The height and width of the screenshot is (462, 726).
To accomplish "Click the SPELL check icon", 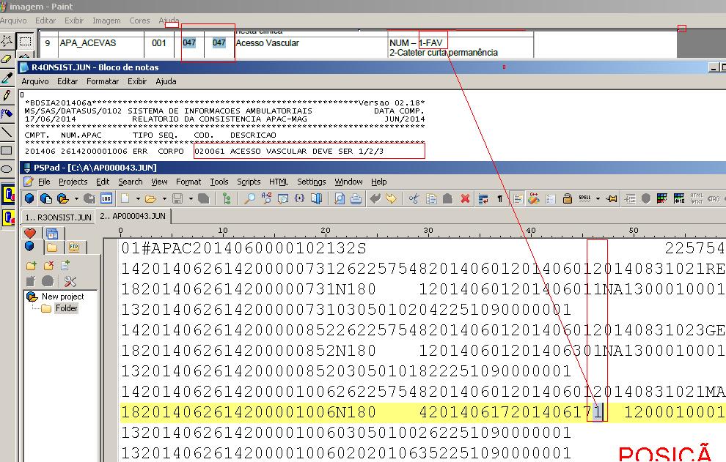I will [584, 198].
